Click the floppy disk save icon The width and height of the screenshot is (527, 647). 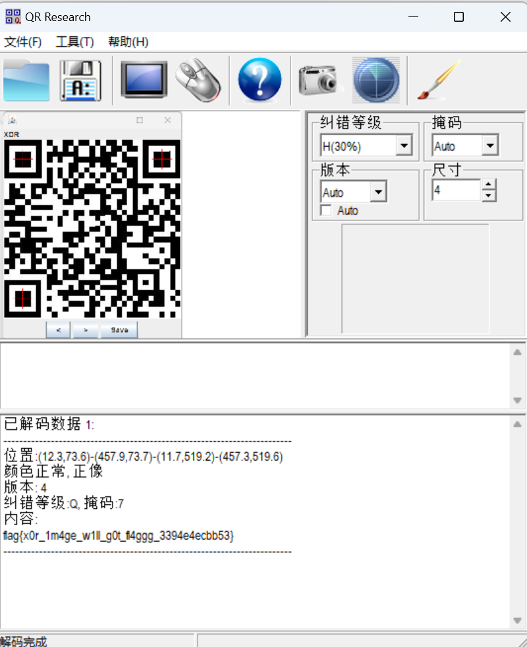(x=80, y=80)
